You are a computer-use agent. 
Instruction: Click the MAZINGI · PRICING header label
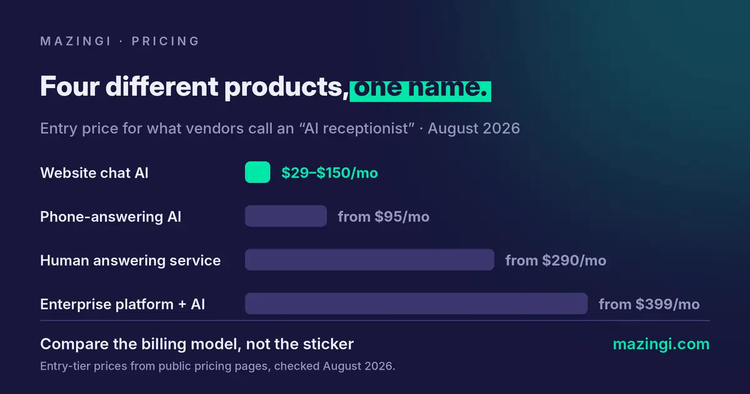point(120,41)
